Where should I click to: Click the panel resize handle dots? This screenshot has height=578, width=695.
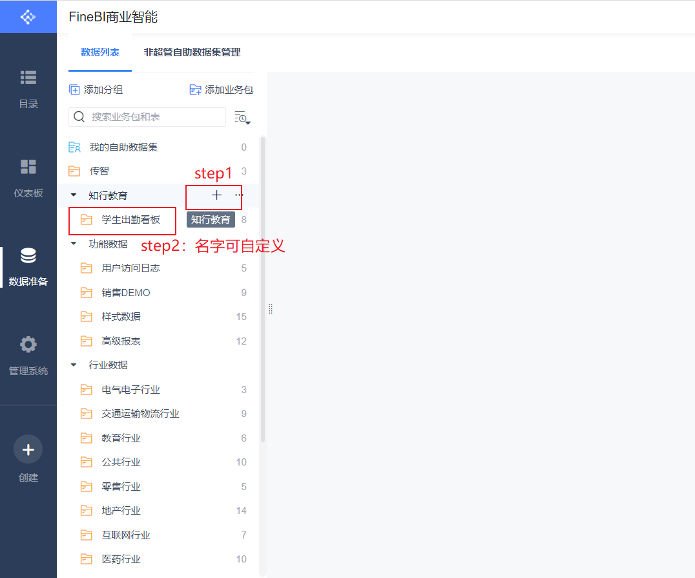(x=271, y=309)
